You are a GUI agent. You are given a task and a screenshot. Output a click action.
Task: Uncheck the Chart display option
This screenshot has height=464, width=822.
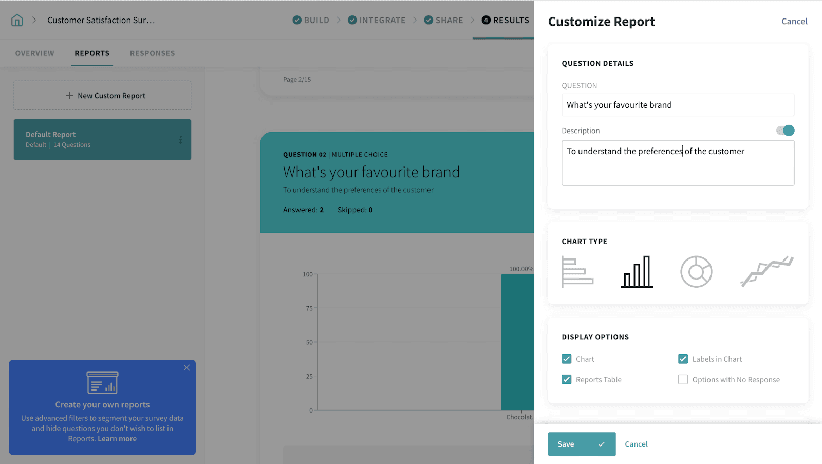567,359
